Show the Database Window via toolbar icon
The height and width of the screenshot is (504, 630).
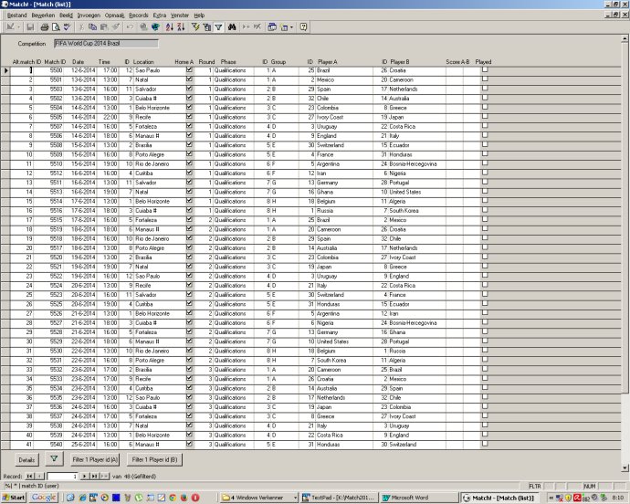[272, 26]
